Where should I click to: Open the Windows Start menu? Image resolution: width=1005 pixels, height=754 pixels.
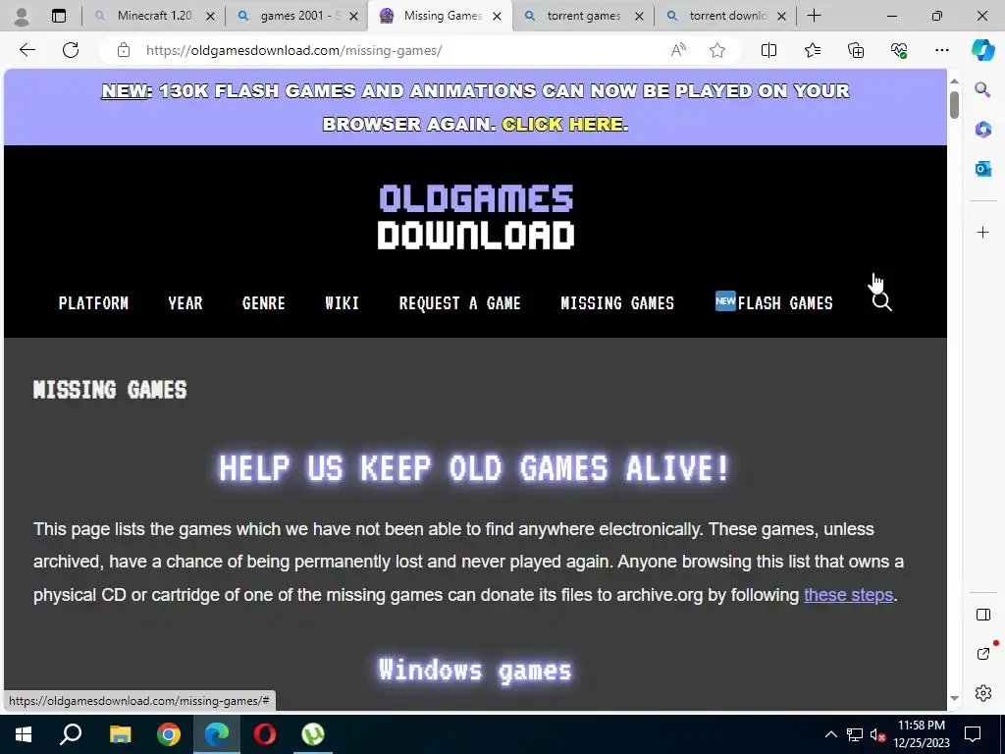(24, 734)
